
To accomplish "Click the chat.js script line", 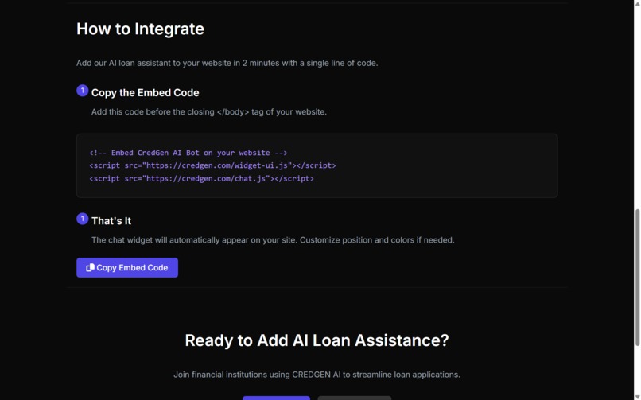I will (201, 179).
